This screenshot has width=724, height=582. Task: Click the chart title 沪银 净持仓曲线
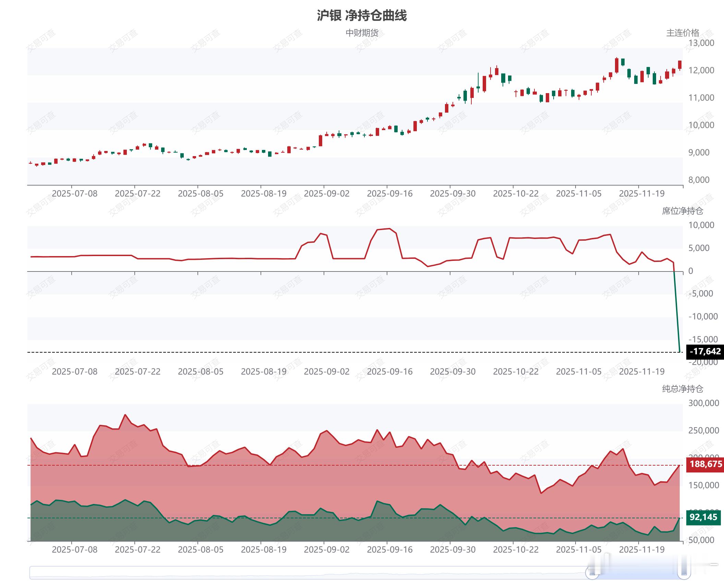point(362,16)
